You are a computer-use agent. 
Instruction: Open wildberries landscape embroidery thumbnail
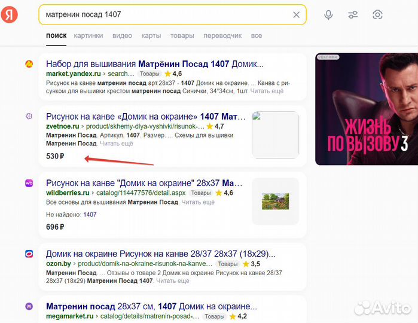[x=276, y=201]
